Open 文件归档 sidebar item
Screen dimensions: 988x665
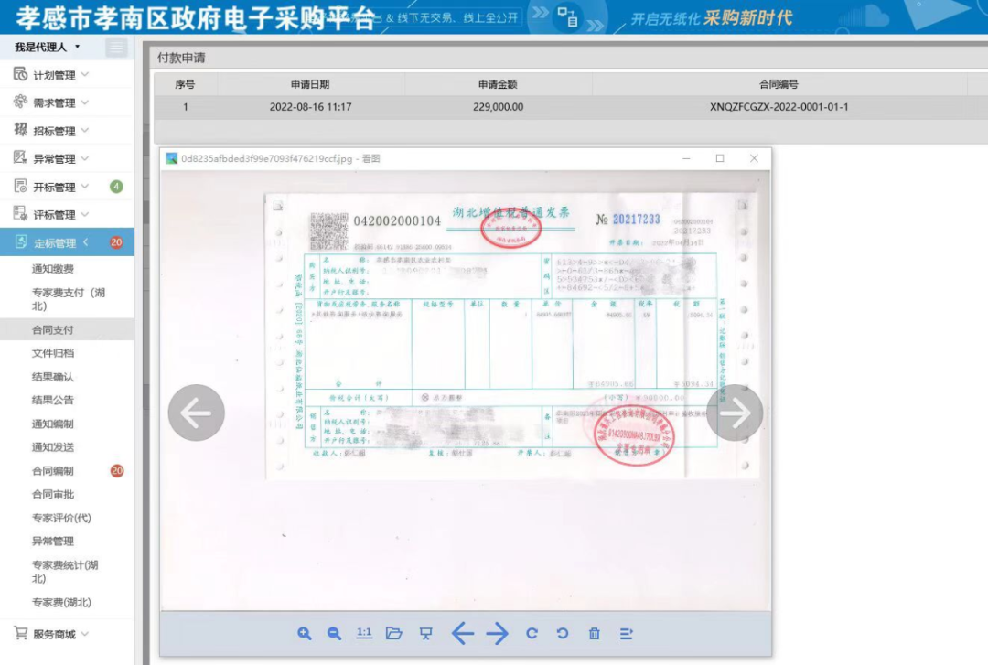point(53,353)
